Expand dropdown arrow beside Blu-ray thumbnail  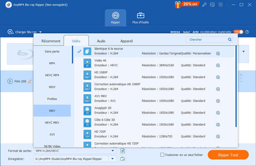pyautogui.click(x=244, y=52)
